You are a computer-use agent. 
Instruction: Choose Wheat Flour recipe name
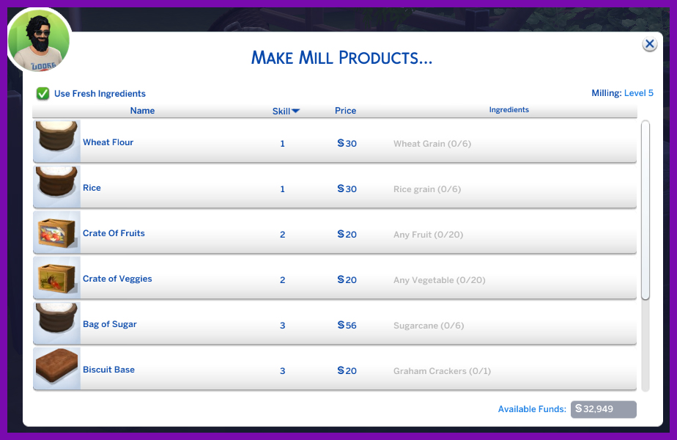coord(108,142)
